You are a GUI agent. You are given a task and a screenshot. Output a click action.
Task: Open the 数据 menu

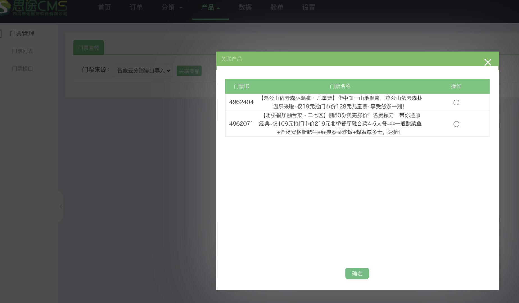coord(245,8)
